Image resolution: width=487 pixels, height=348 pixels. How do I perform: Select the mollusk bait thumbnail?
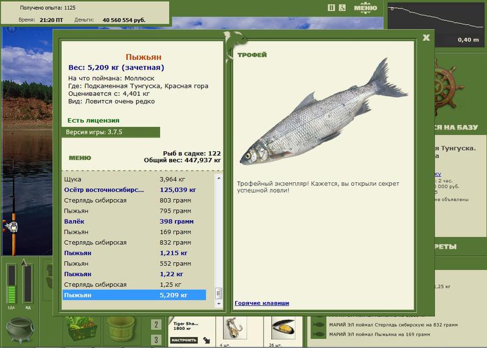pyautogui.click(x=283, y=328)
